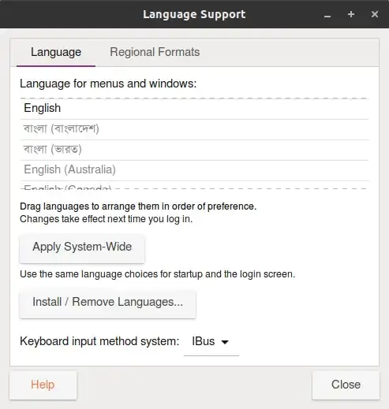Click the title bar X close icon
The width and height of the screenshot is (389, 409).
click(375, 14)
